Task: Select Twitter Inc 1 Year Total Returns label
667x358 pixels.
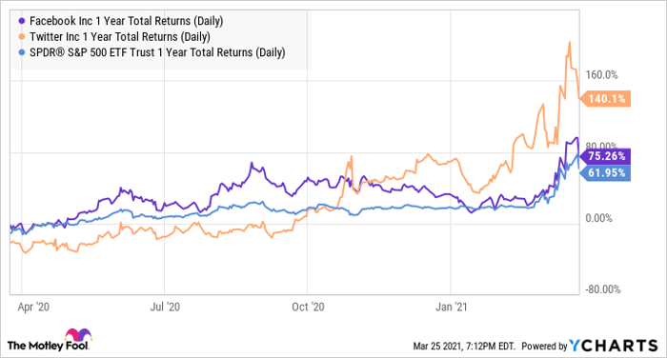Action: point(120,37)
